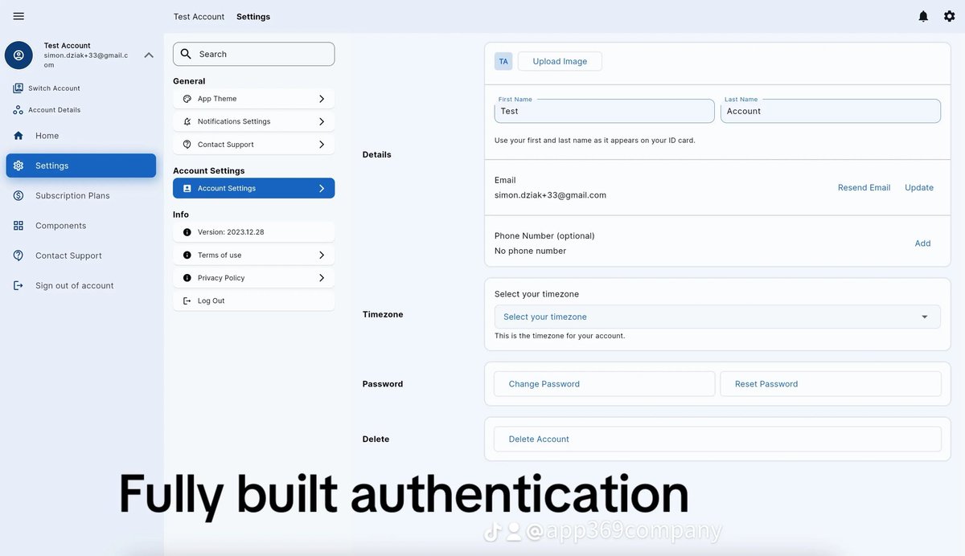The width and height of the screenshot is (965, 556).
Task: Click the Notifications Settings bell icon
Action: click(x=187, y=121)
